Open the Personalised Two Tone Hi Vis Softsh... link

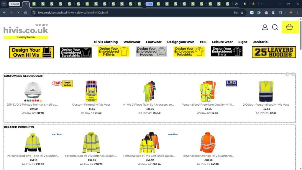[33, 156]
